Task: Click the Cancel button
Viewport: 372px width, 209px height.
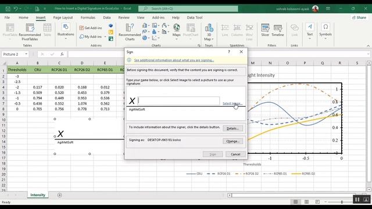Action: pyautogui.click(x=235, y=154)
